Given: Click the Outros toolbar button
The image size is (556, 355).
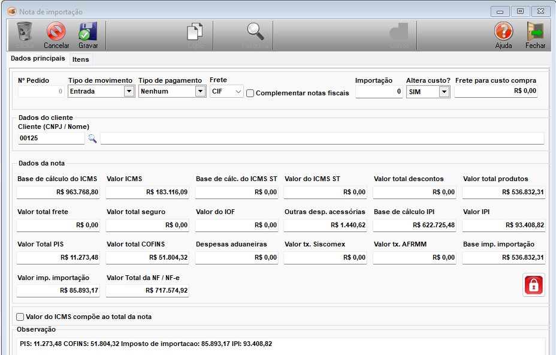Looking at the screenshot, I should (399, 35).
